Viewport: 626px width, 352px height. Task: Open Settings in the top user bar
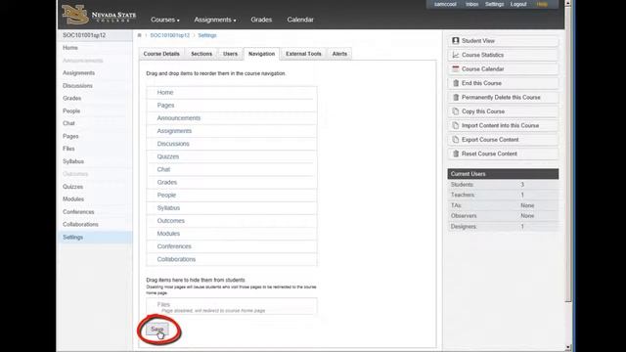coord(494,4)
